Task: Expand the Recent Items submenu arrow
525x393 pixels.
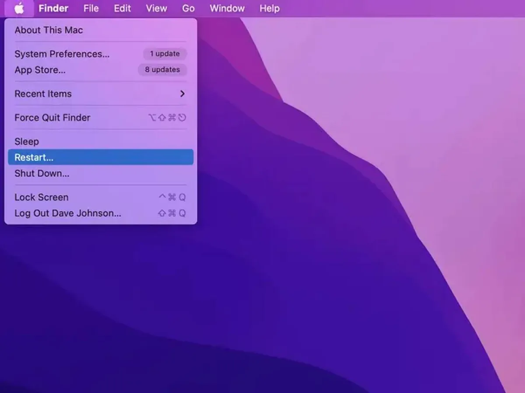Action: (182, 94)
